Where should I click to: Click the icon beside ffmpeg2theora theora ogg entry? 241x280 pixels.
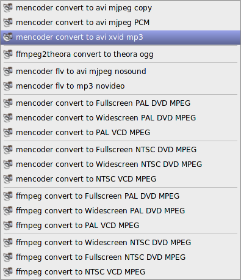click(8, 54)
